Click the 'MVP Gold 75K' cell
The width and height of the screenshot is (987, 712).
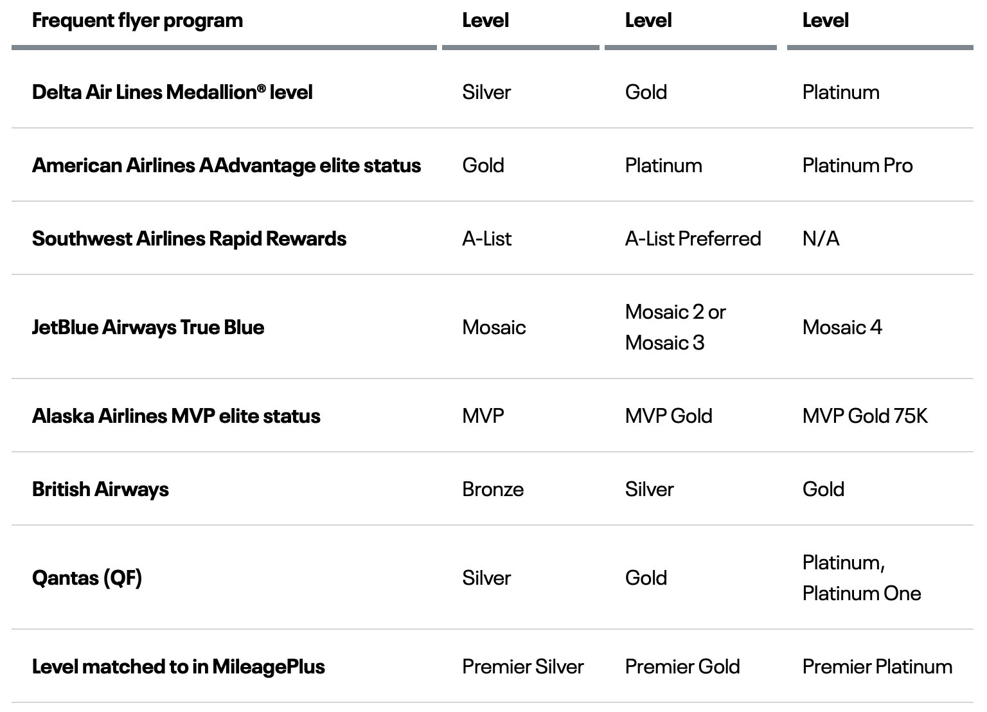click(x=865, y=416)
